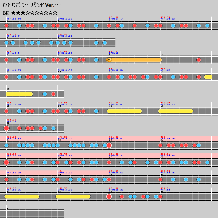Click the last empty difficulty star
Screen dimensions: 218x218
point(55,13)
